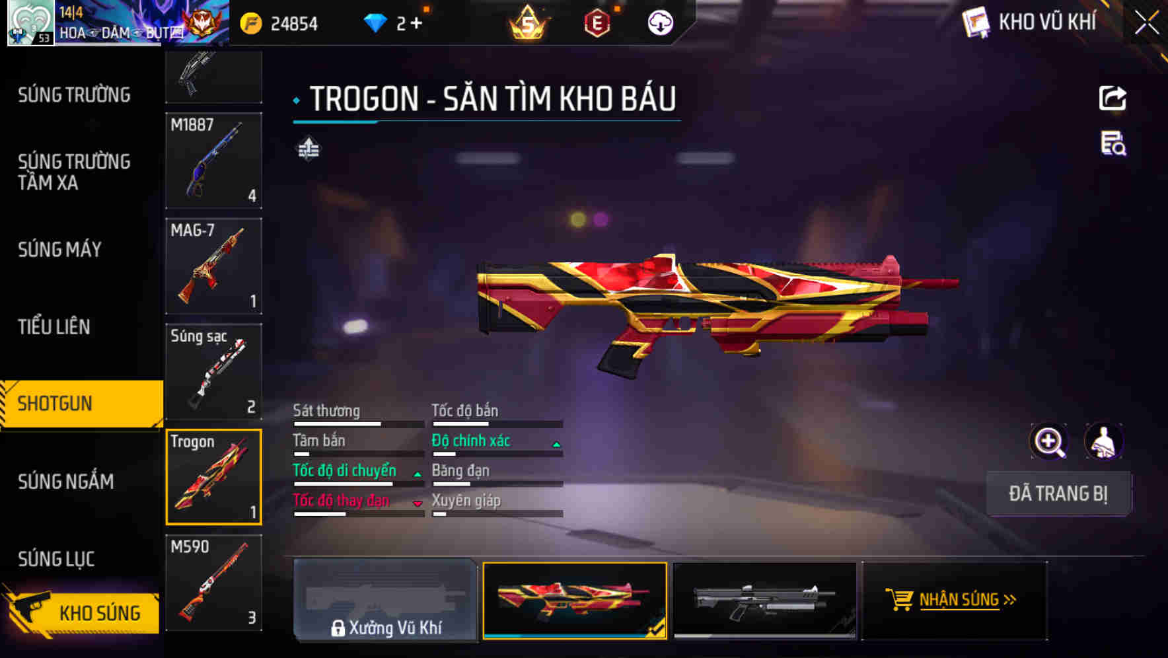Add diamonds with the plus icon
Screen dimensions: 1168x658
pyautogui.click(x=416, y=23)
